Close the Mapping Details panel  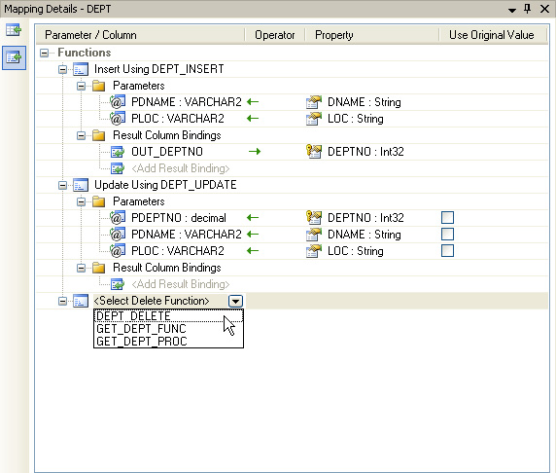pos(544,9)
